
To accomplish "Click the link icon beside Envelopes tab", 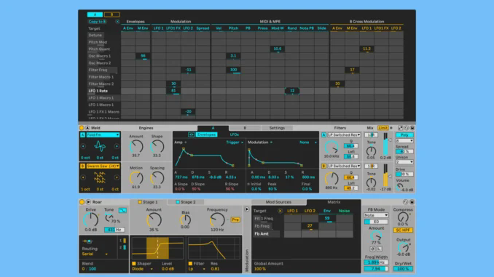I will tap(191, 135).
